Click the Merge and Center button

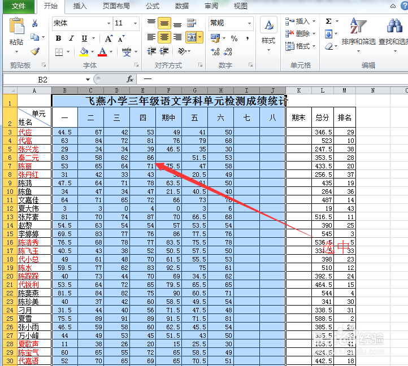point(192,37)
